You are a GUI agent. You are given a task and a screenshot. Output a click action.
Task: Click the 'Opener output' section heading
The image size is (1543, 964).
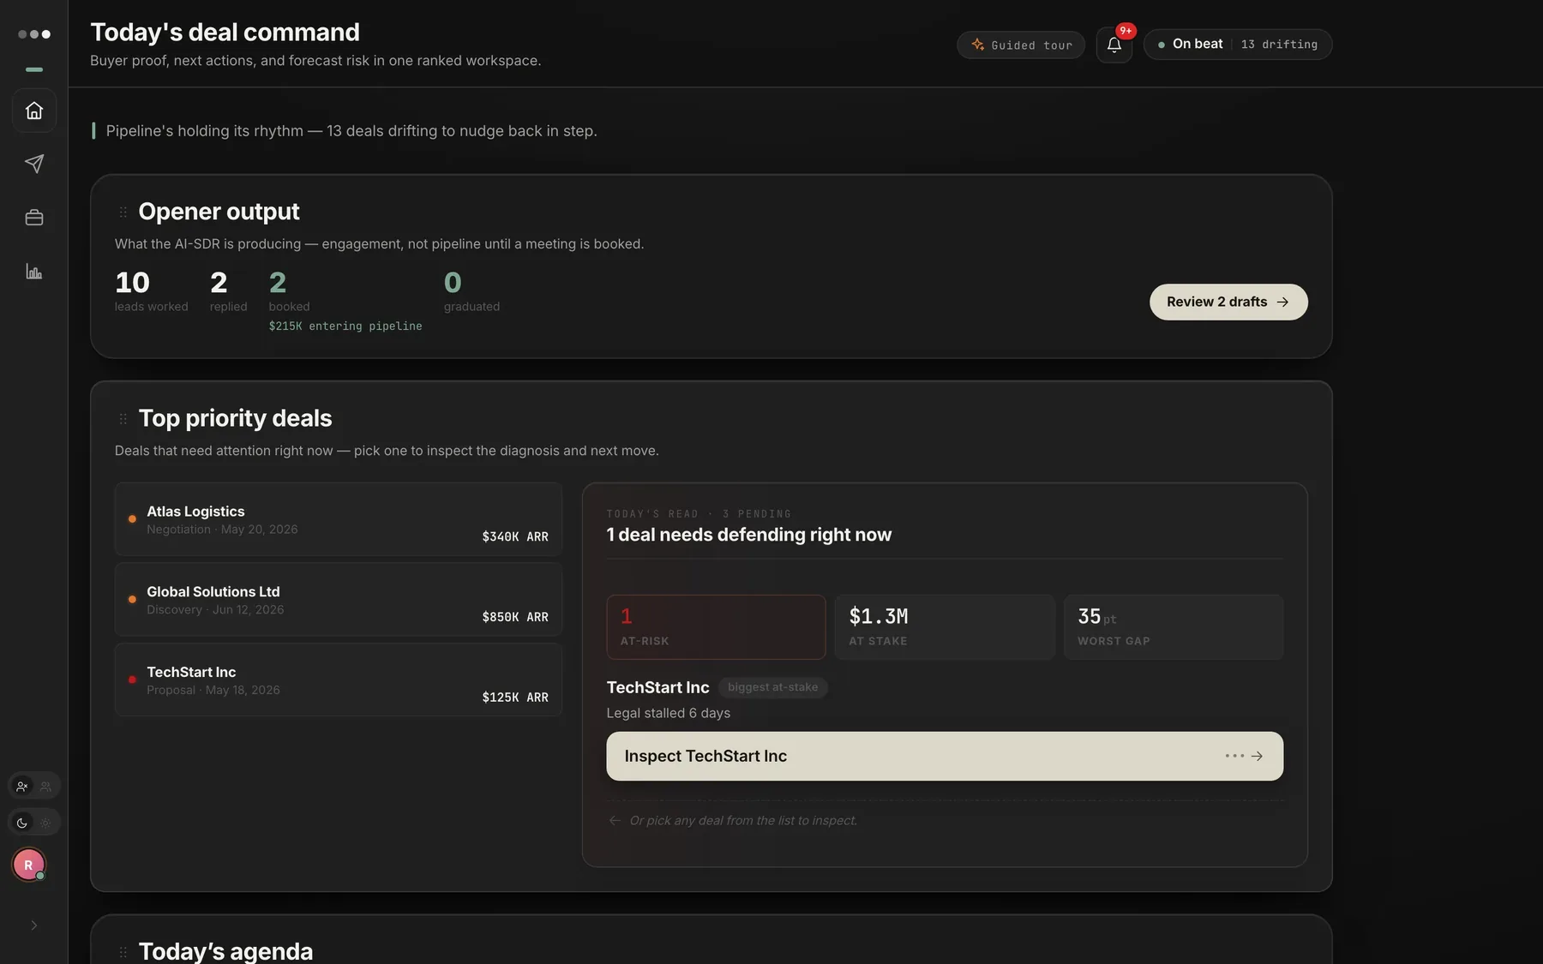(219, 212)
